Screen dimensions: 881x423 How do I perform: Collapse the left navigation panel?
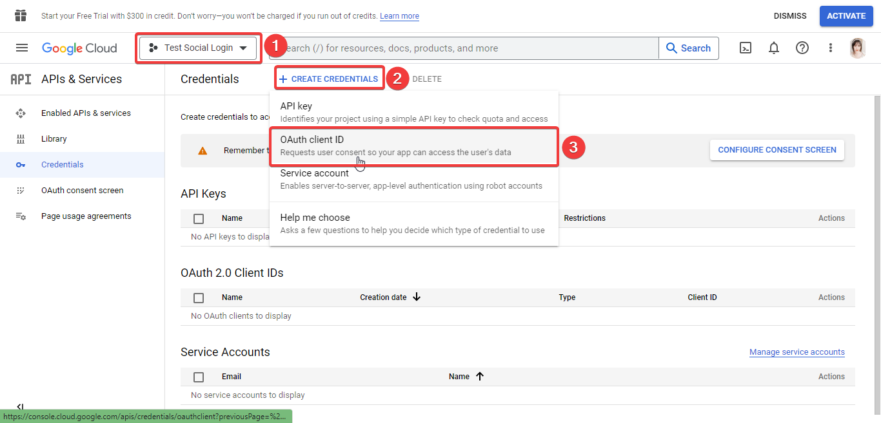(x=21, y=407)
